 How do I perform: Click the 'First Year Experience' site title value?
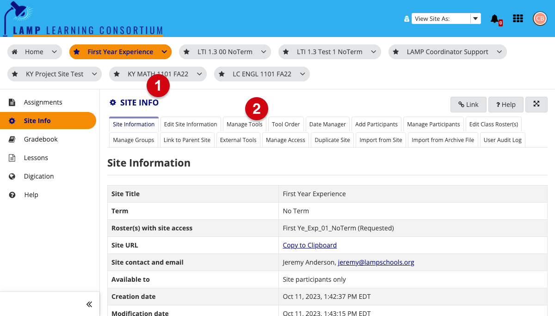314,194
